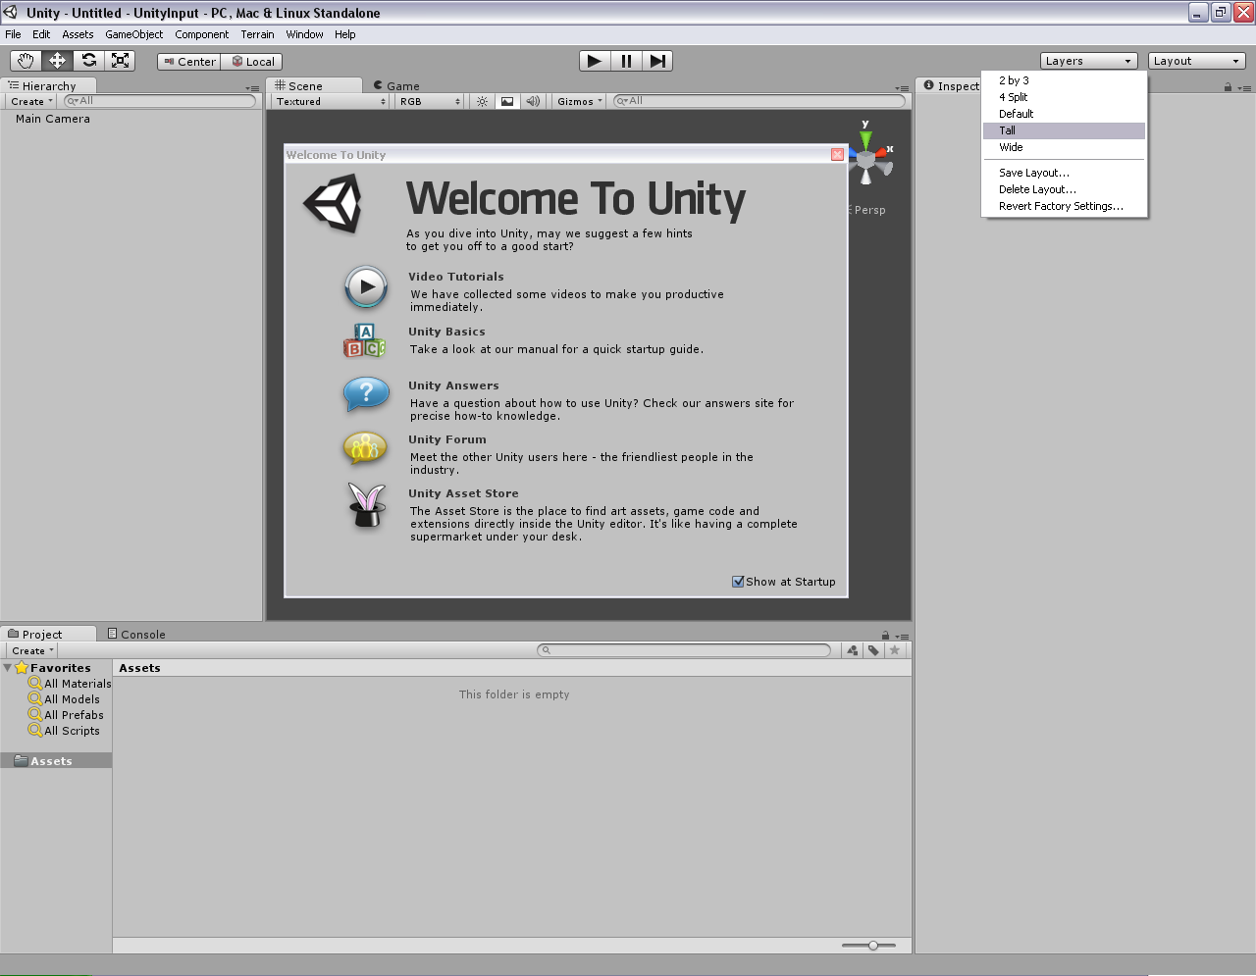
Task: Open the Textured draw mode dropdown
Action: click(329, 100)
